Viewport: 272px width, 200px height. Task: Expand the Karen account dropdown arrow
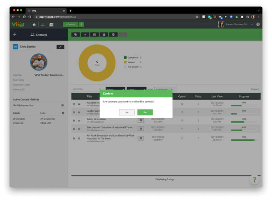click(x=252, y=25)
